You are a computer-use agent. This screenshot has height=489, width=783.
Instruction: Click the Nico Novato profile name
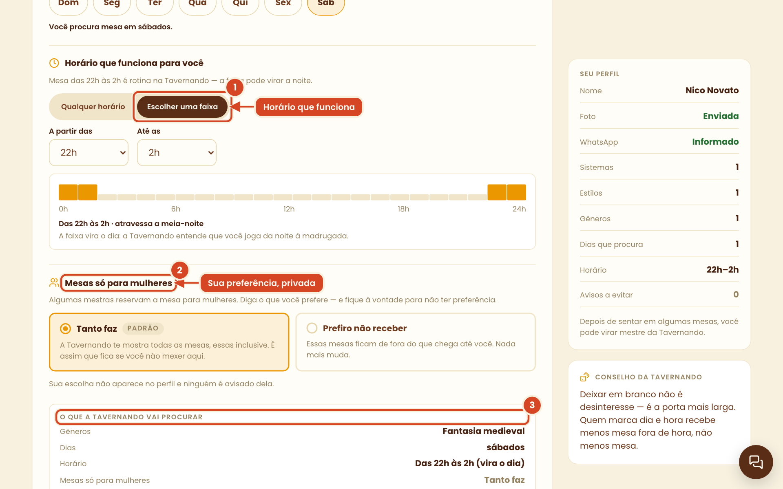[x=712, y=90]
